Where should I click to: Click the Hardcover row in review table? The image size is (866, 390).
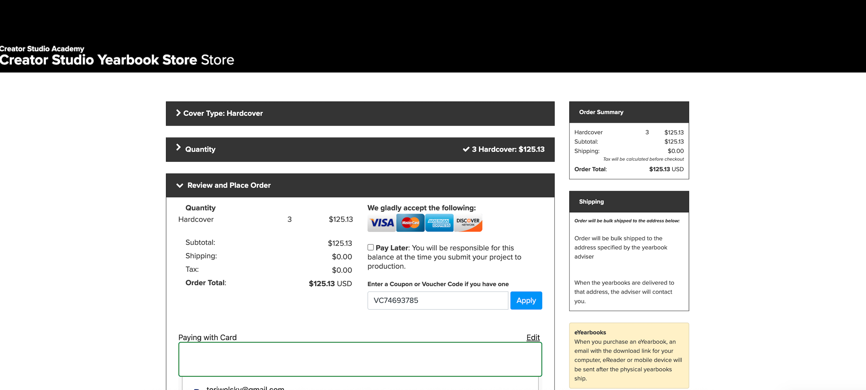point(265,219)
